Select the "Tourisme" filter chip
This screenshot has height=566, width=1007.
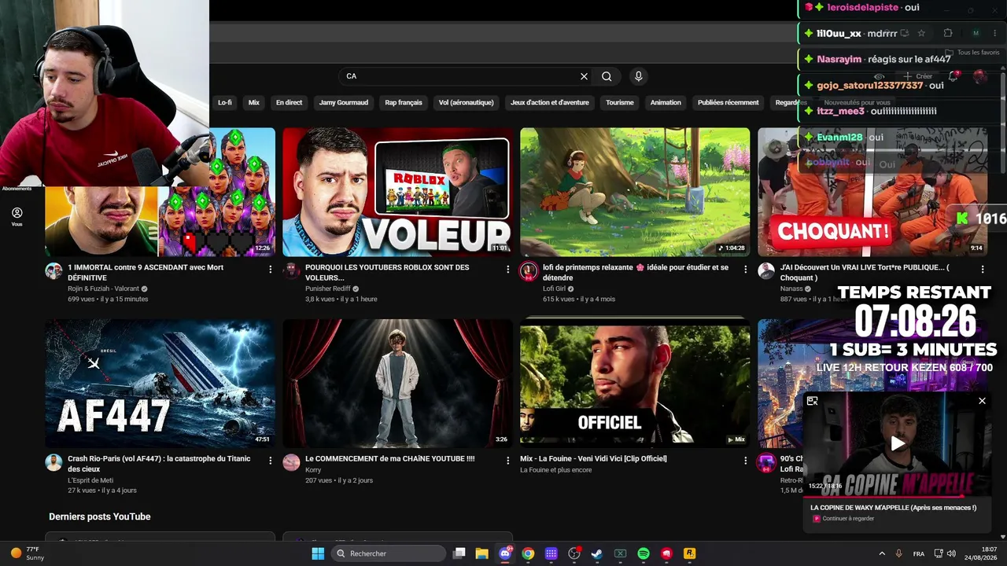pyautogui.click(x=620, y=102)
